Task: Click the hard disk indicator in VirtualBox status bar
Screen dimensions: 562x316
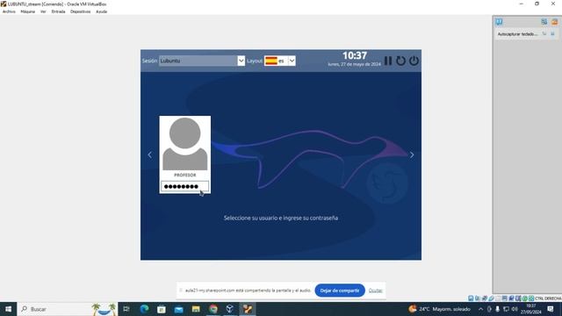Action: [471, 298]
